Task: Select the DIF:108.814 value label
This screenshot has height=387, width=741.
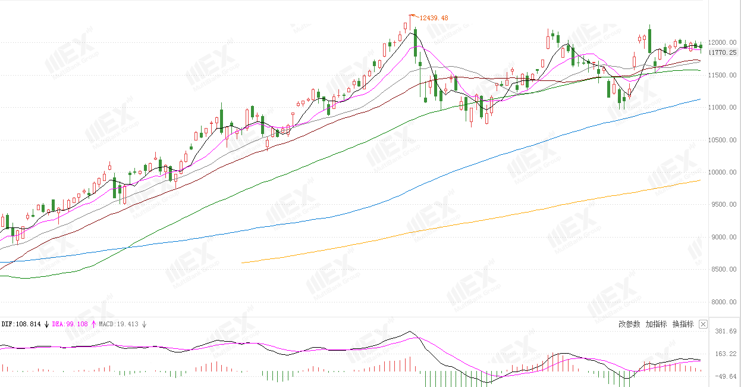Action: [x=21, y=324]
